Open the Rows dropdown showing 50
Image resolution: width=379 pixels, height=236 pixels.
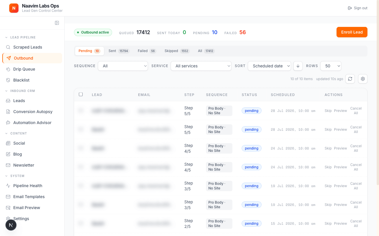(x=331, y=66)
